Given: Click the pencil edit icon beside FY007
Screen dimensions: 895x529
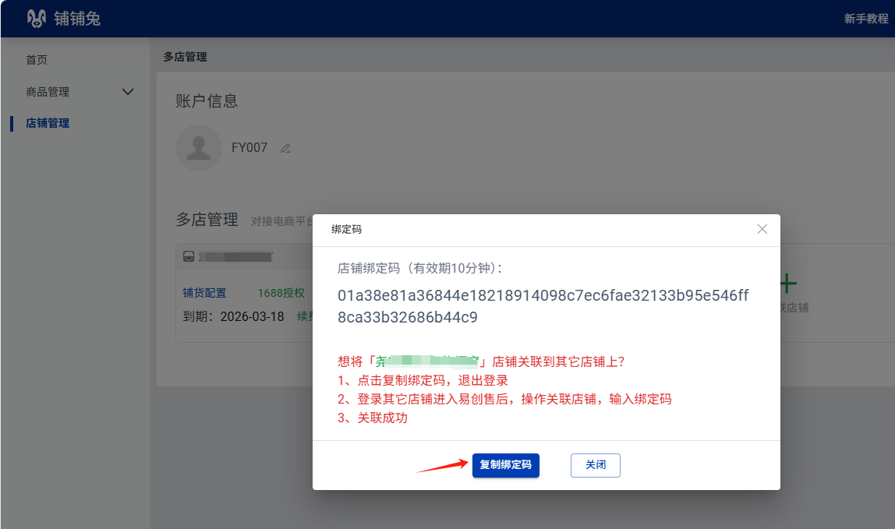Looking at the screenshot, I should (285, 148).
